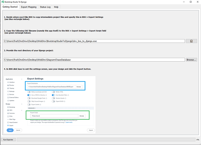Enable the Version Assets switch
This screenshot has width=201, height=145.
[53, 98]
